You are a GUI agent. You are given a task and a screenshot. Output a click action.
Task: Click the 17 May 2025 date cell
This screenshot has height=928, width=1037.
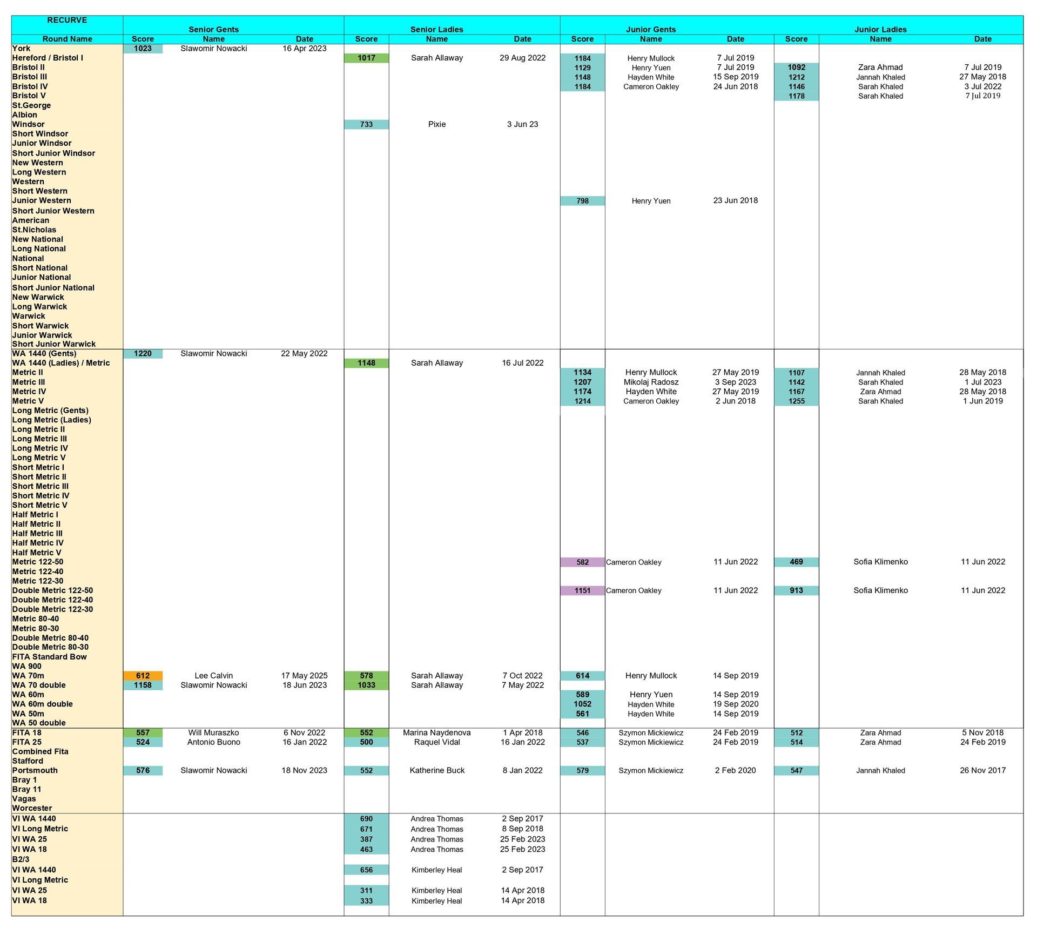(x=304, y=676)
